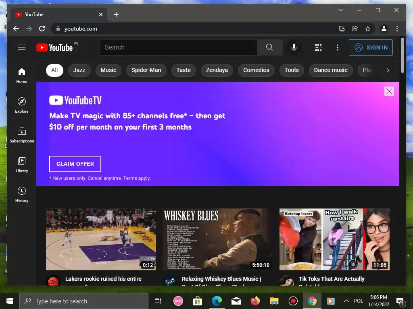The height and width of the screenshot is (309, 413).
Task: Click the POL language indicator
Action: click(358, 301)
